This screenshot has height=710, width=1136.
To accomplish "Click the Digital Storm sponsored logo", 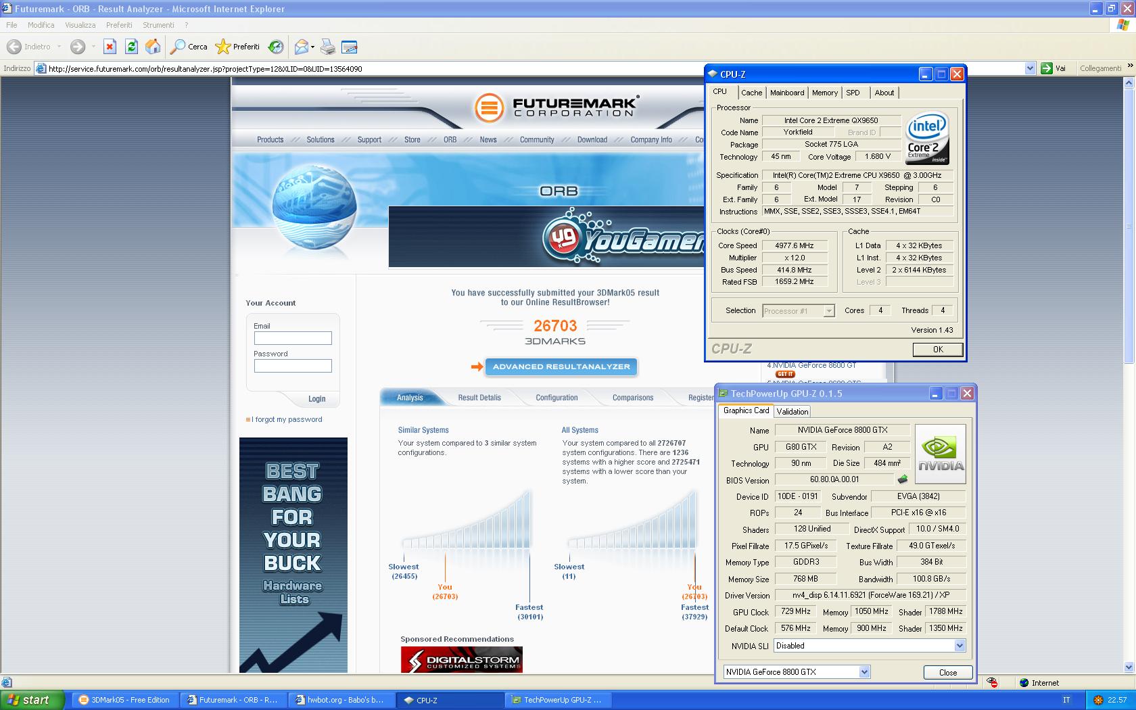I will 461,659.
